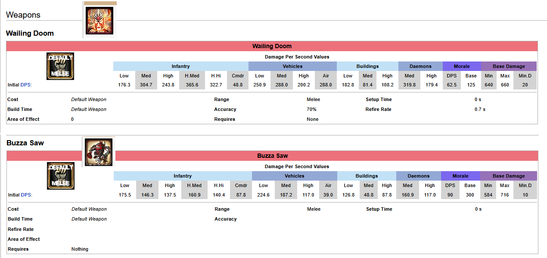Select the 0.7 s refire rate value
547x258 pixels.
(480, 109)
